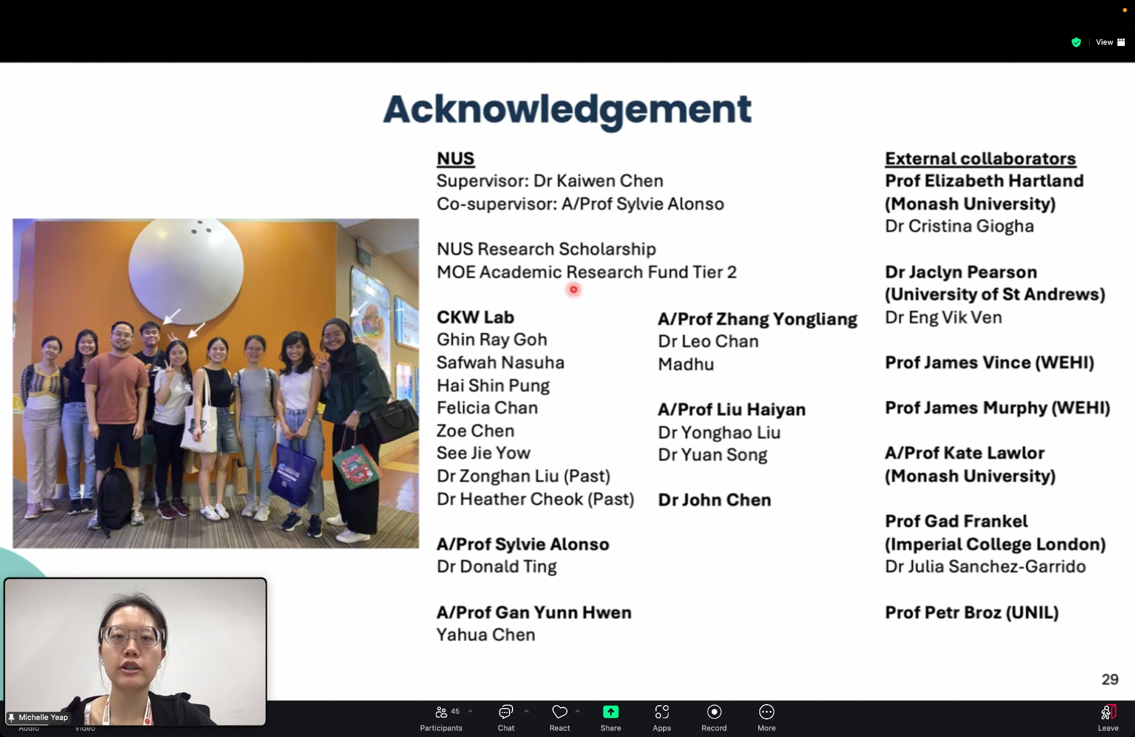Click the Acknowledgement slide title
Viewport: 1135px width, 737px height.
[567, 109]
